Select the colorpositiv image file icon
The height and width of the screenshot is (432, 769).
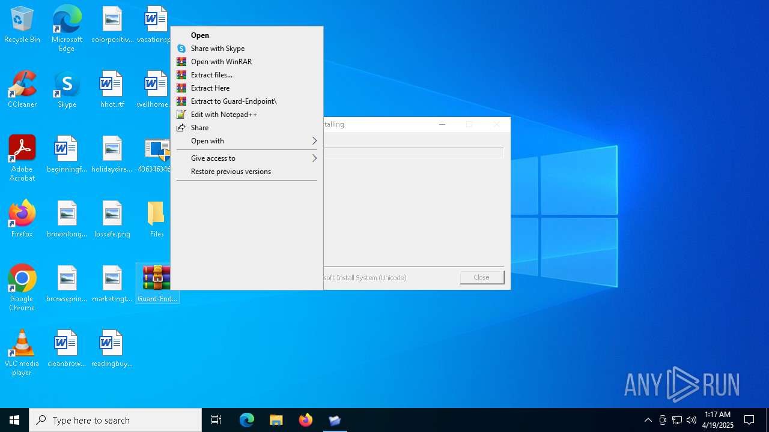pos(112,25)
